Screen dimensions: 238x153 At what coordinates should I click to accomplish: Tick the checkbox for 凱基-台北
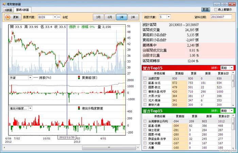click(x=145, y=83)
